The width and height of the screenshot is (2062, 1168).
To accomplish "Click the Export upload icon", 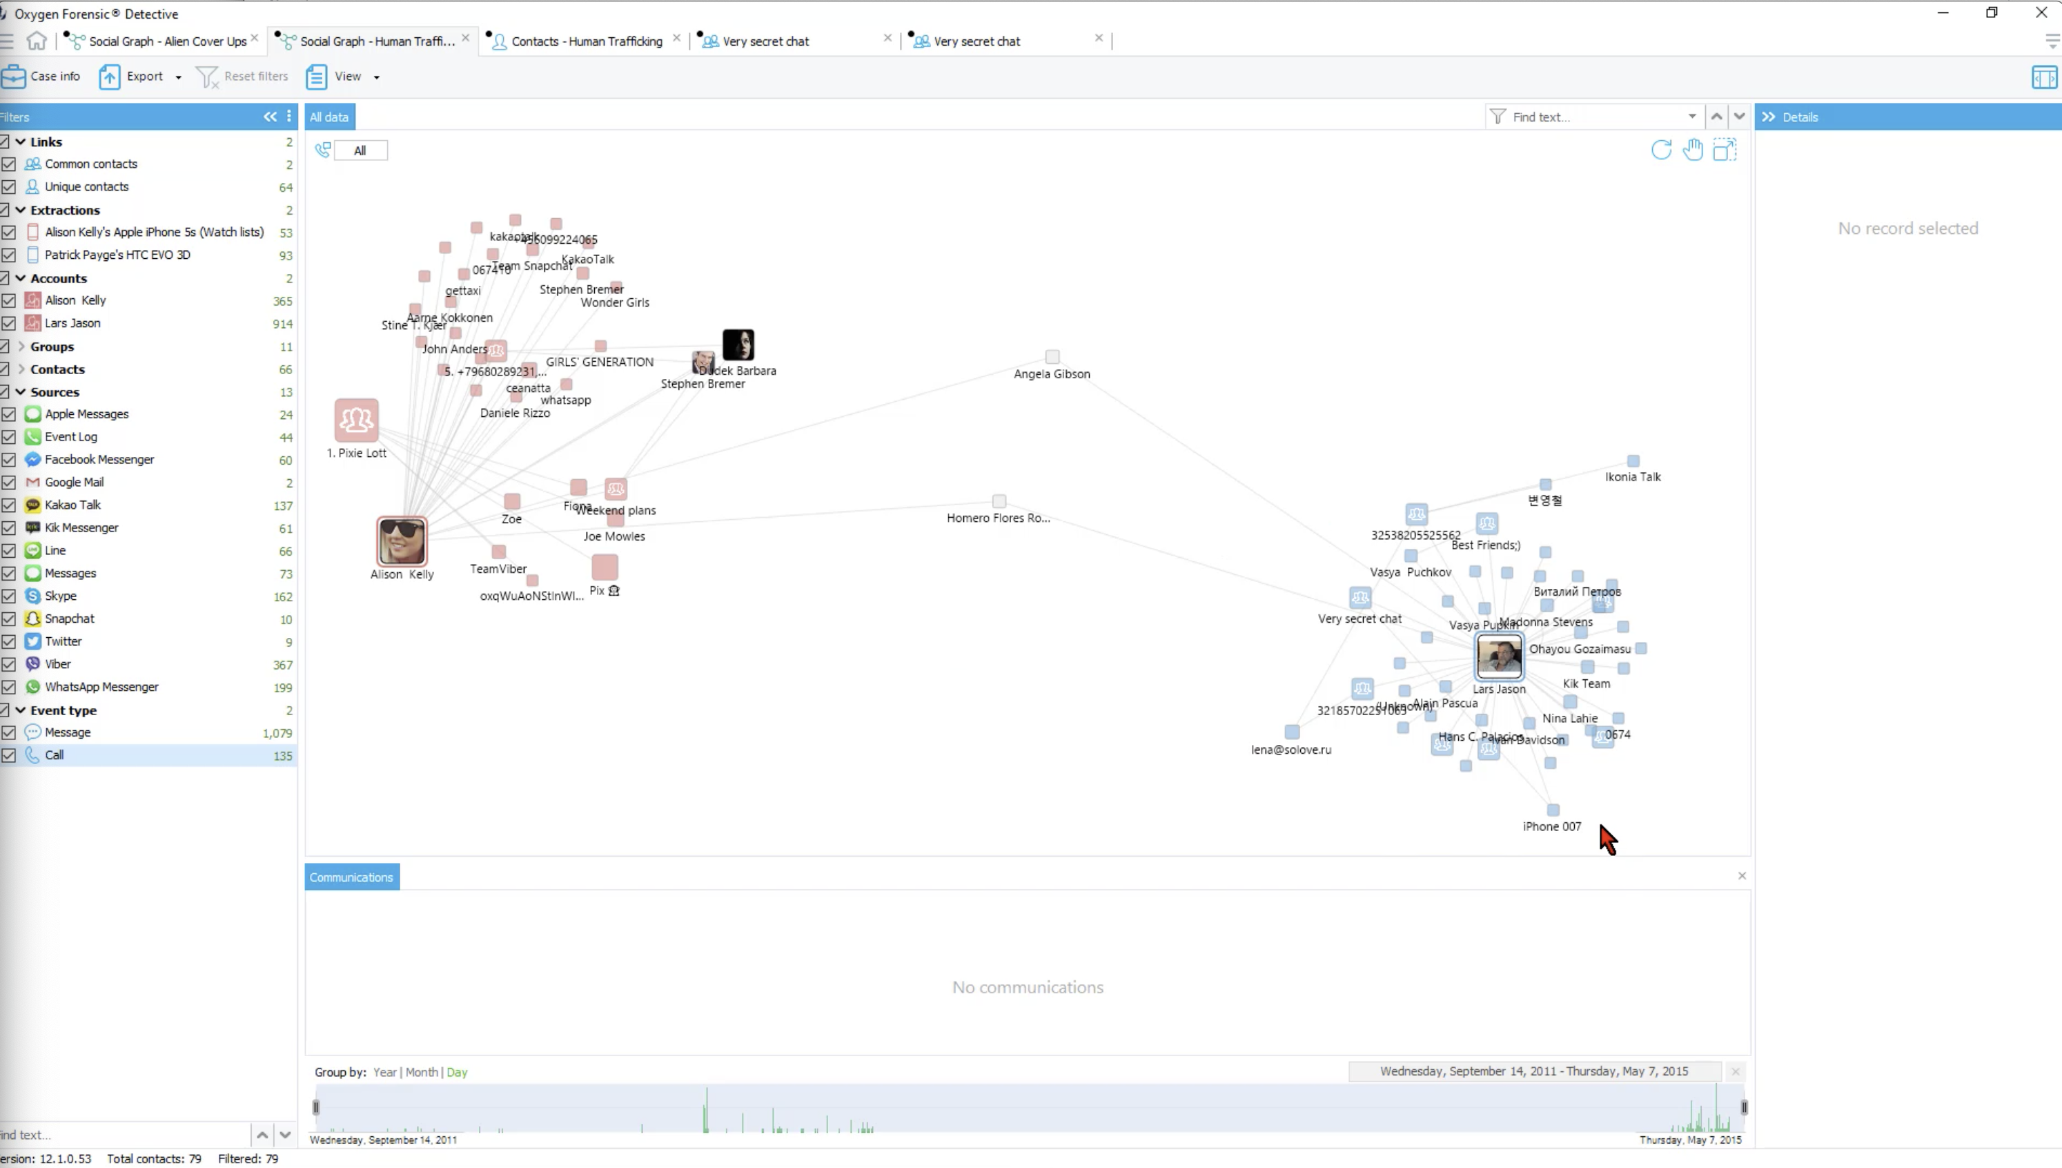I will coord(110,76).
